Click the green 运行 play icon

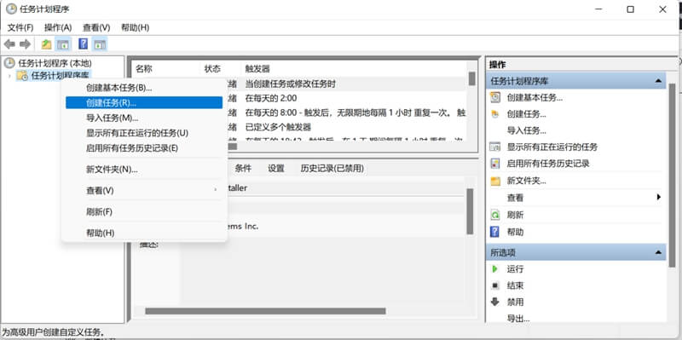click(495, 269)
